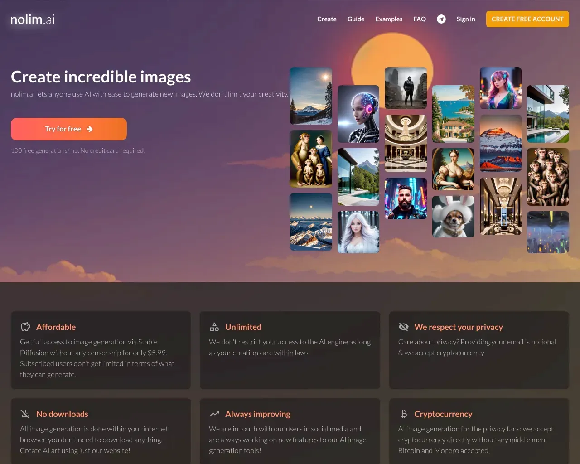Click the No downloads crossed-out icon
This screenshot has height=464, width=580.
pos(25,414)
